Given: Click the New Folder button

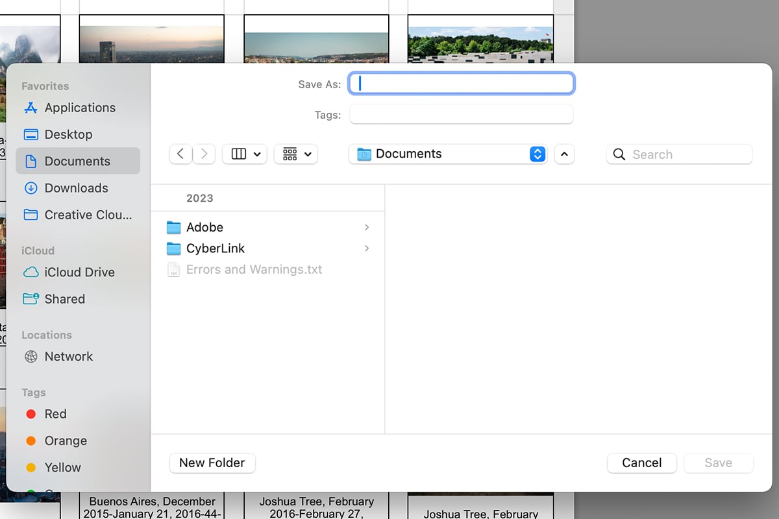Looking at the screenshot, I should 212,463.
